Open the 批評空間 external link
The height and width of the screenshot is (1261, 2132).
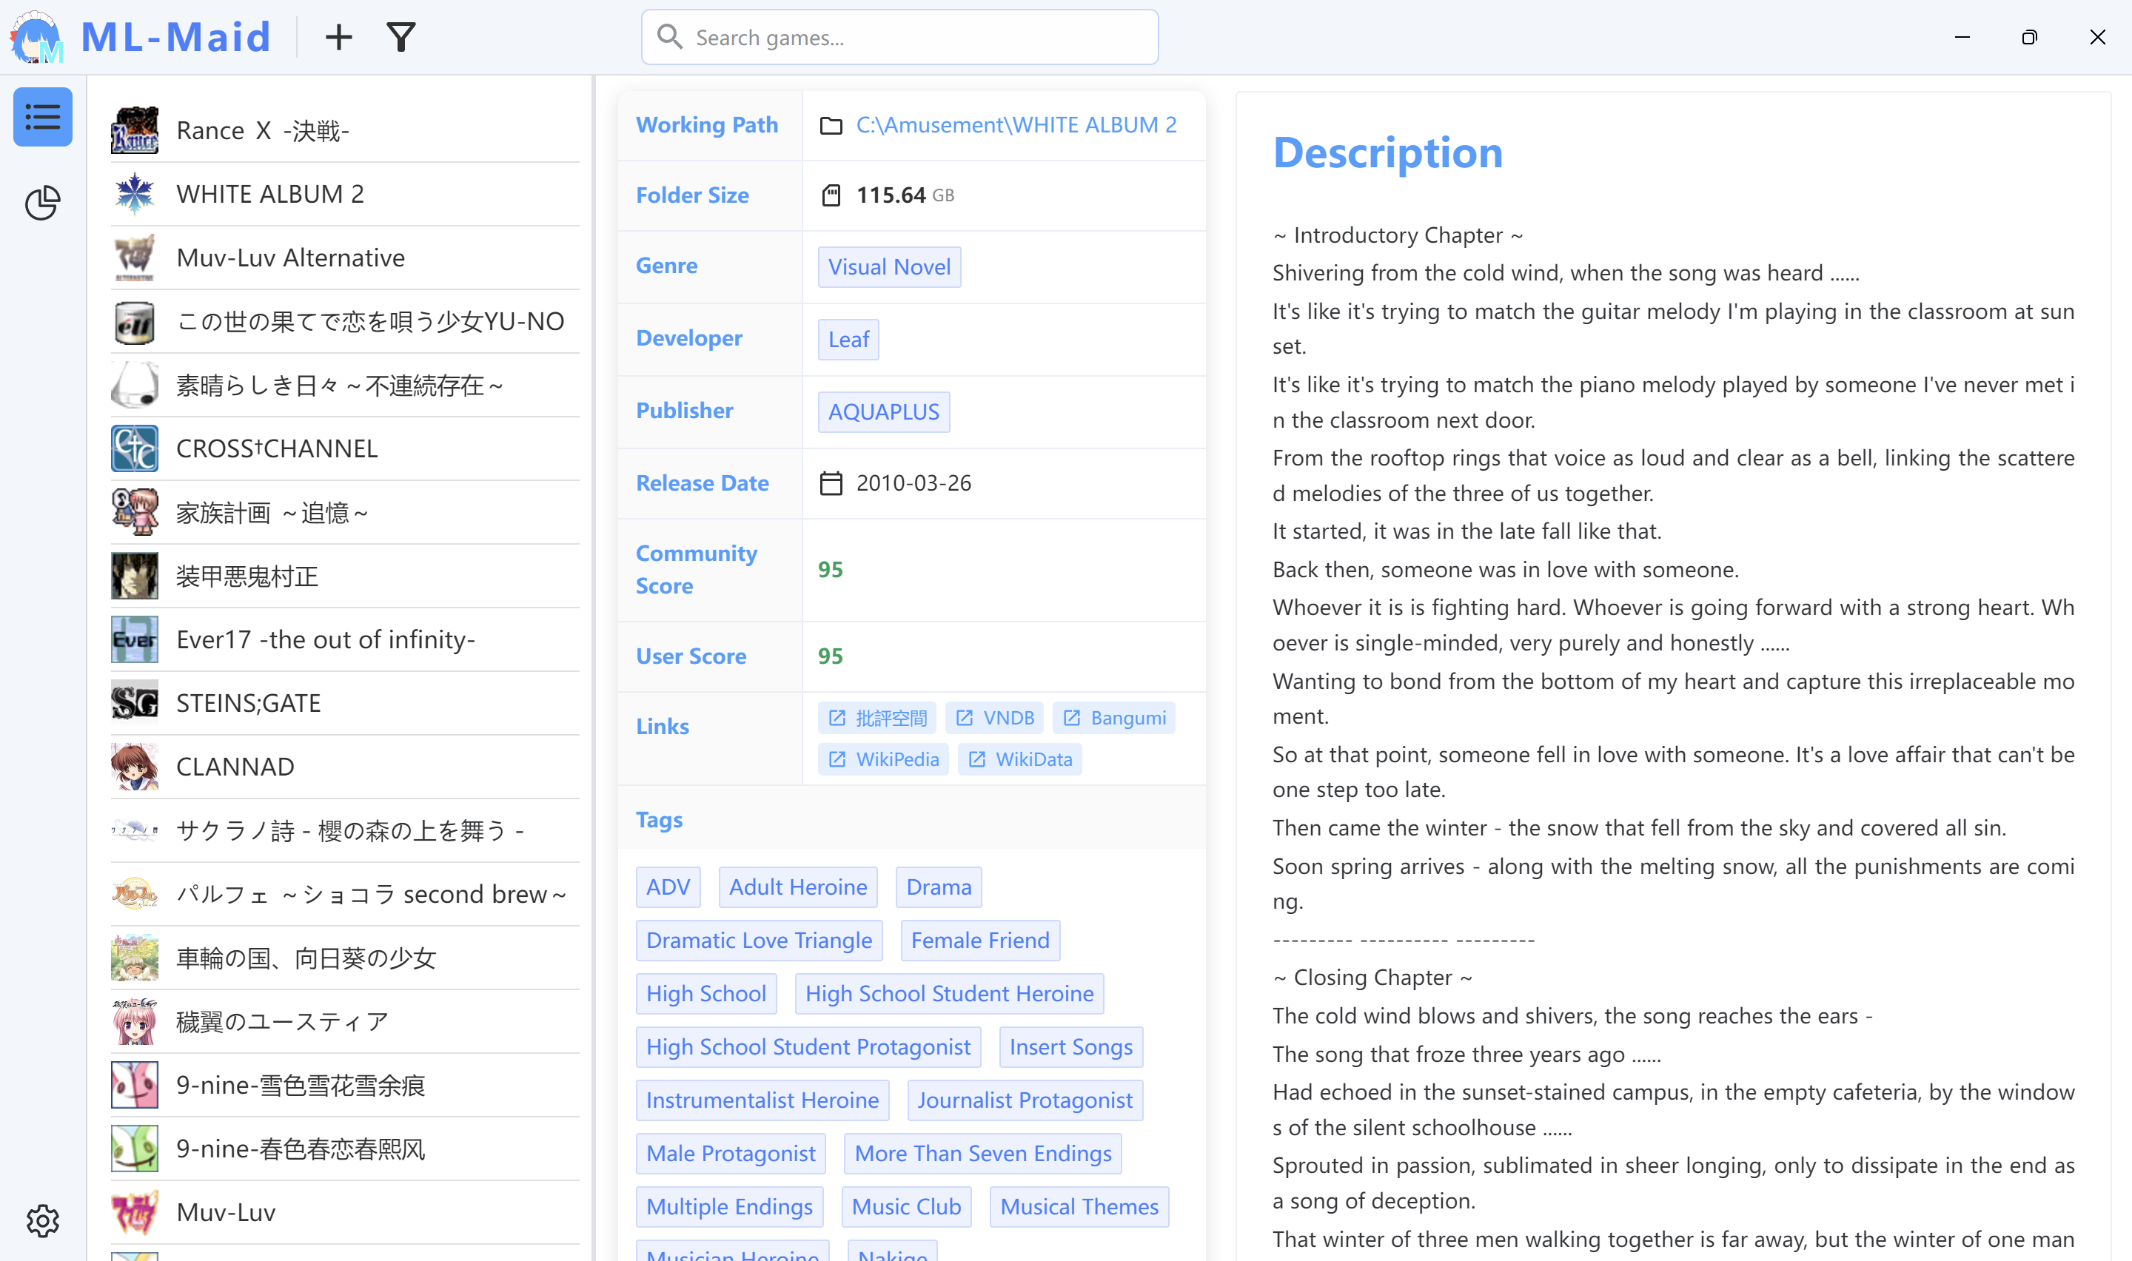876,718
